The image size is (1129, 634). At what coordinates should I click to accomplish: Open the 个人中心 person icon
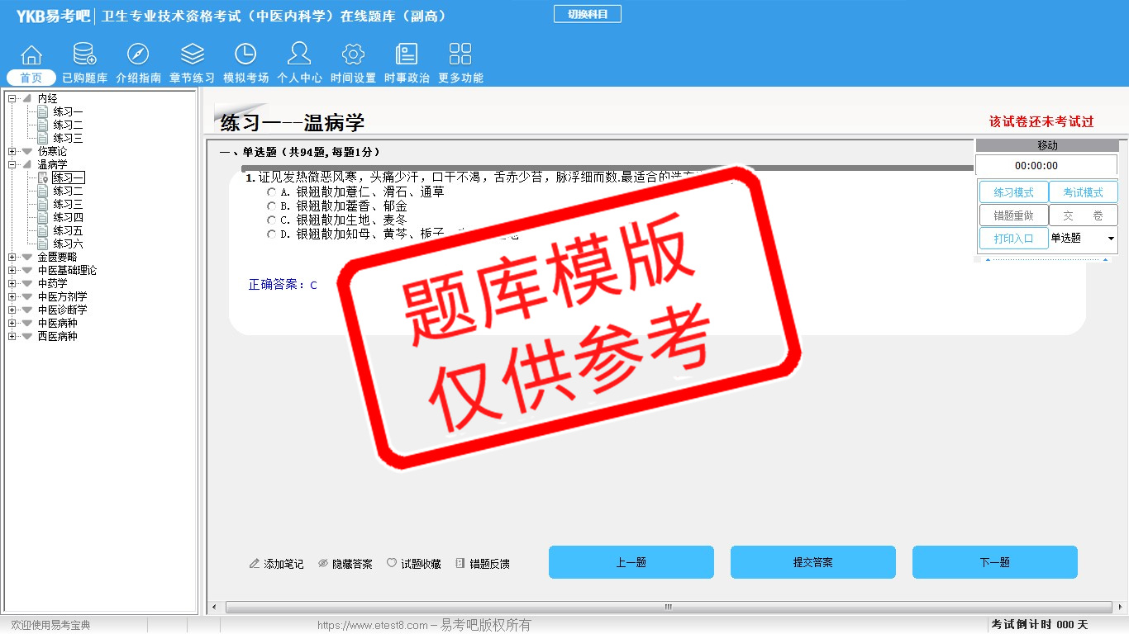pos(299,54)
